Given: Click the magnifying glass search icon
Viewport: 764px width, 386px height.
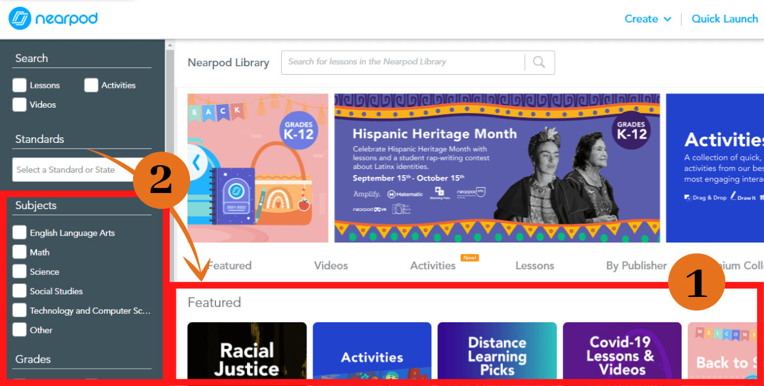Looking at the screenshot, I should tap(538, 62).
